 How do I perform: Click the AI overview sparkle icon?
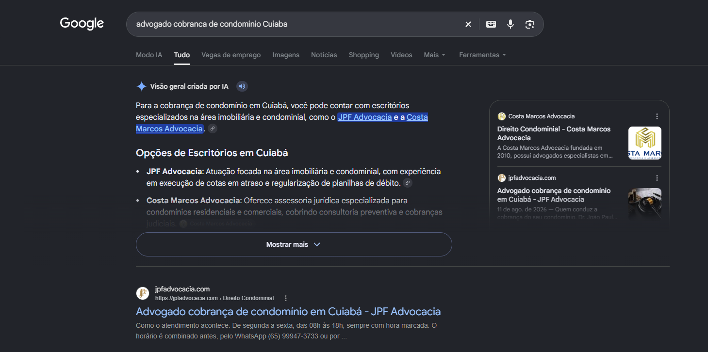tap(142, 86)
